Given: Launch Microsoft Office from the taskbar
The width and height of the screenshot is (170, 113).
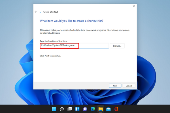Looking at the screenshot, I should 116,109.
